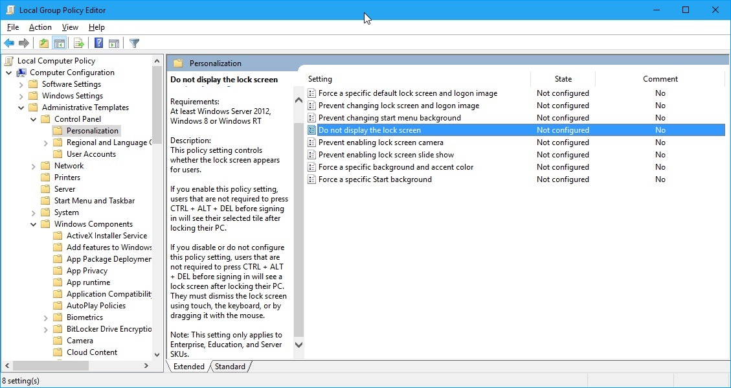731x388 pixels.
Task: Click the State column header
Action: (x=563, y=78)
